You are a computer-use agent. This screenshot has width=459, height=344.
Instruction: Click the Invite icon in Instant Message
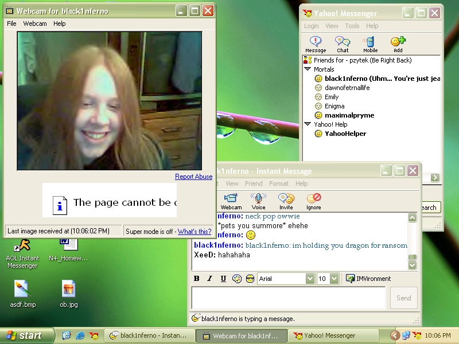(286, 202)
